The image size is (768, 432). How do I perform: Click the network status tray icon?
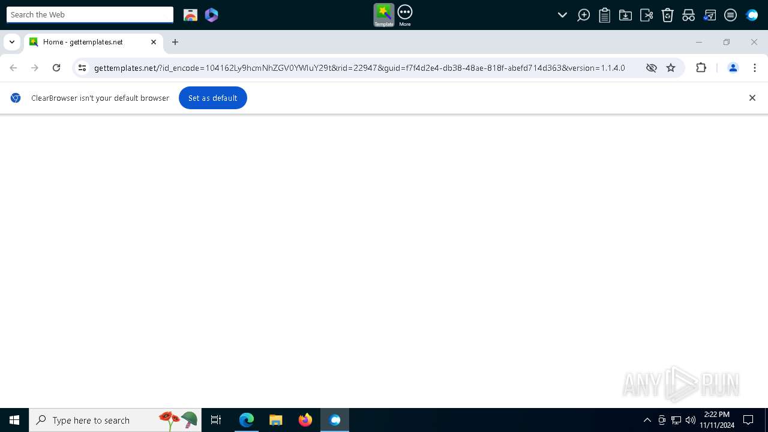coord(676,420)
